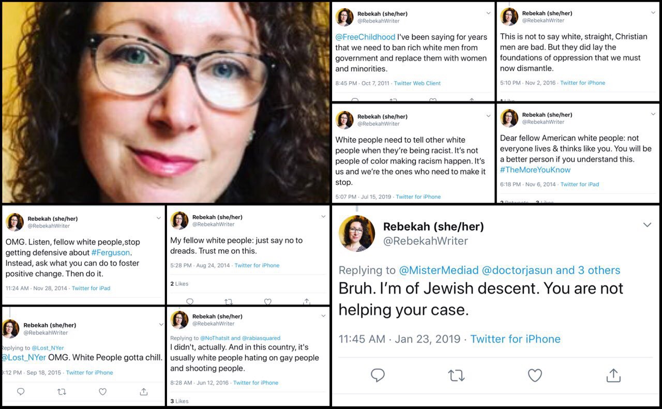The height and width of the screenshot is (409, 662).
Task: Click reply icon under the dreads tweet
Action: click(190, 301)
